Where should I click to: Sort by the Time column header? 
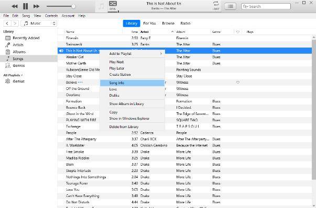point(135,32)
